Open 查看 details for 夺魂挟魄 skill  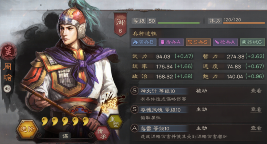(x=256, y=110)
